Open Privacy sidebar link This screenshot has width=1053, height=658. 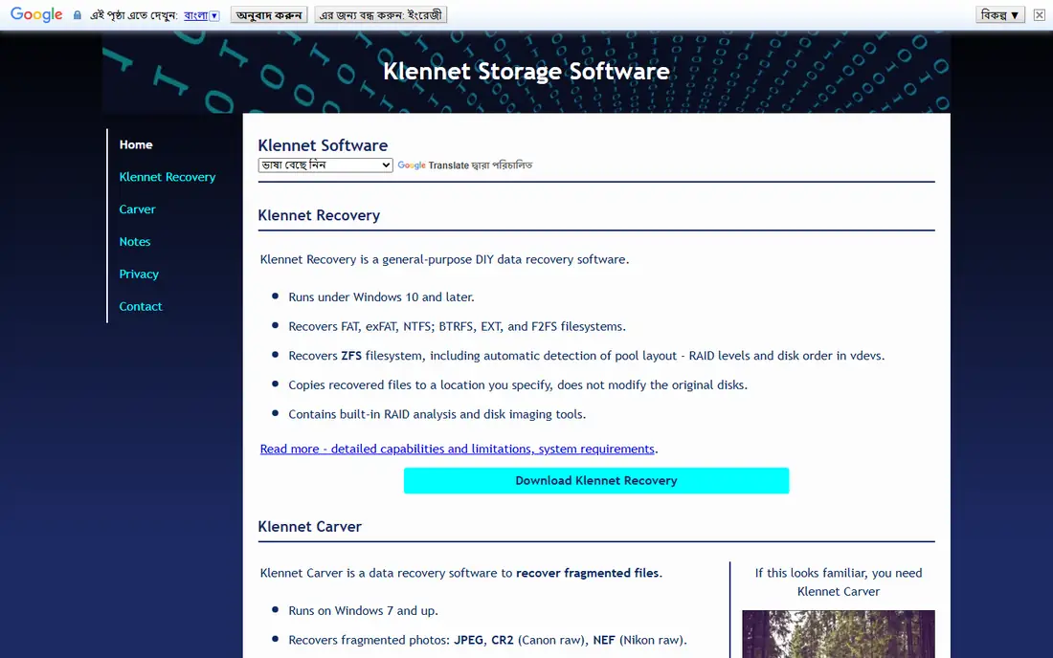[139, 274]
